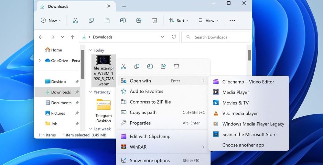Click the Copy icon in the toolbar

pyautogui.click(x=91, y=20)
